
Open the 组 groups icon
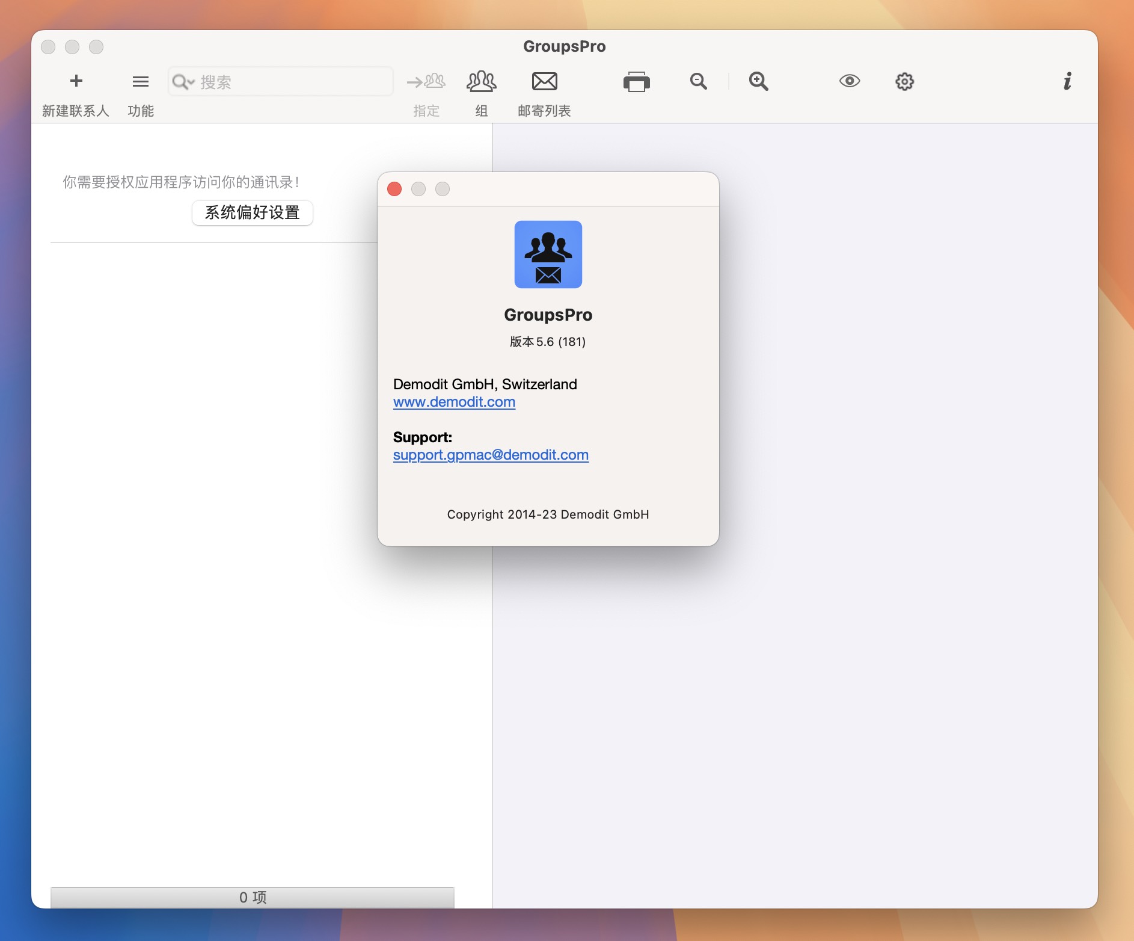[482, 81]
